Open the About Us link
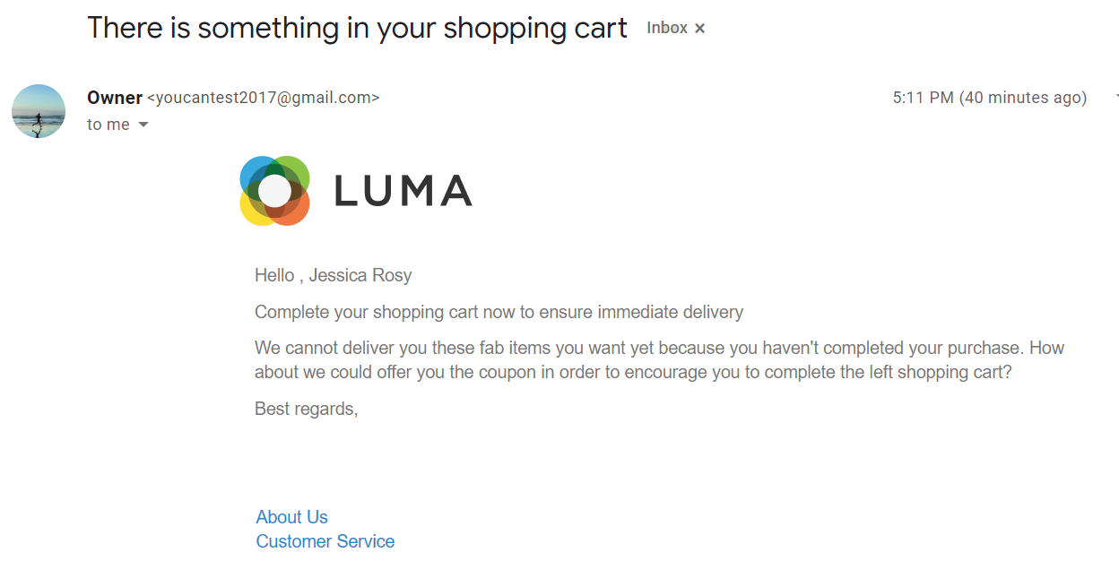 point(291,517)
